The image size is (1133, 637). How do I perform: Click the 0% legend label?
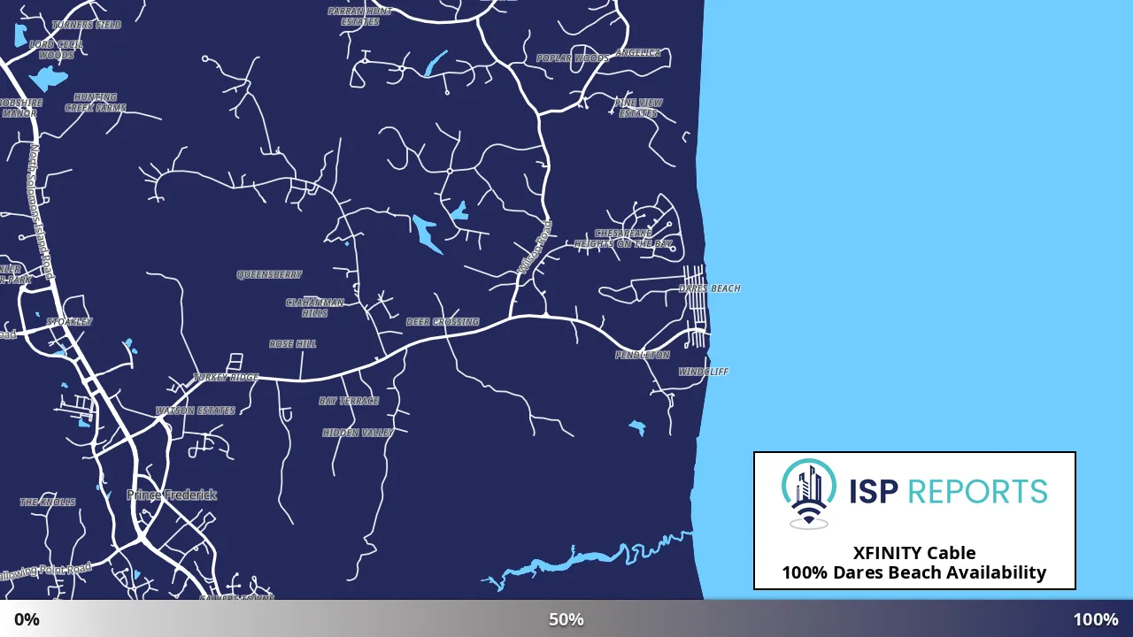(x=27, y=619)
